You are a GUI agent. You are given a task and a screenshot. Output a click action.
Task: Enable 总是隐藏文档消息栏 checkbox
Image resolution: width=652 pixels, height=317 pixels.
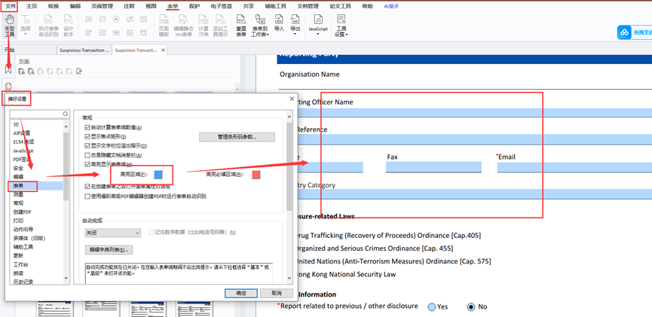click(88, 155)
